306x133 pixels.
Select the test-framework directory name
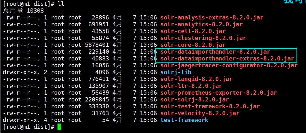point(184,120)
